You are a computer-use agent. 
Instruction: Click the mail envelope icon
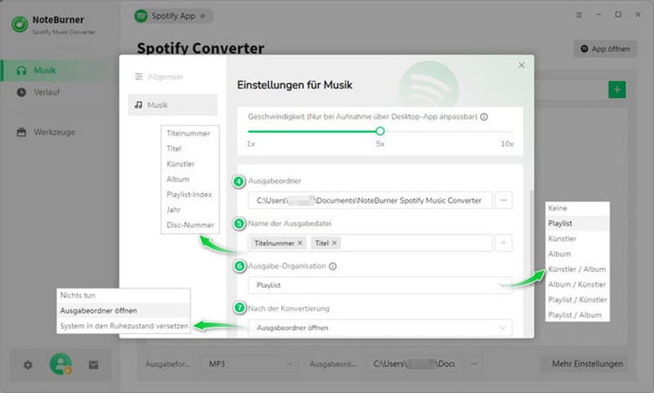(93, 365)
